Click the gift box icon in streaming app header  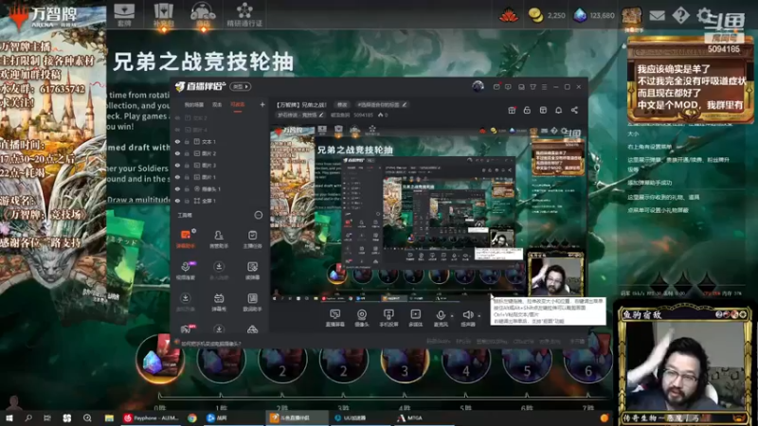pos(512,110)
